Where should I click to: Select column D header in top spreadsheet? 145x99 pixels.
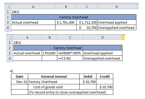117,7
